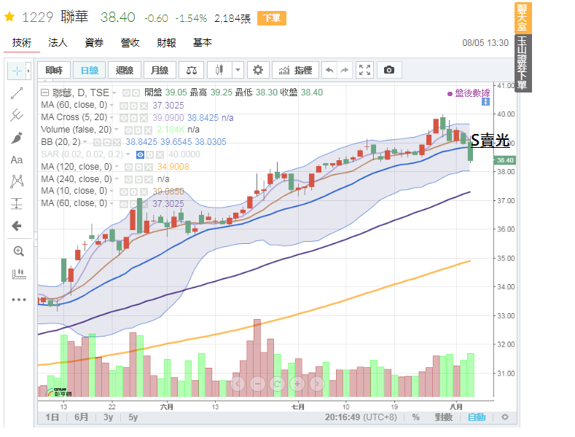Switch to 即時 realtime chart
The height and width of the screenshot is (437, 575).
pyautogui.click(x=54, y=70)
